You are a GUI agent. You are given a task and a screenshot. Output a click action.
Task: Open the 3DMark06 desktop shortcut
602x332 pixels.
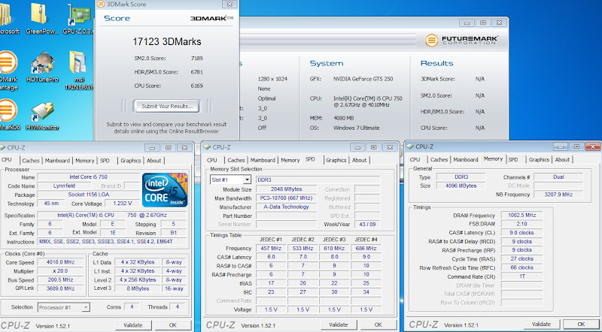pos(8,115)
